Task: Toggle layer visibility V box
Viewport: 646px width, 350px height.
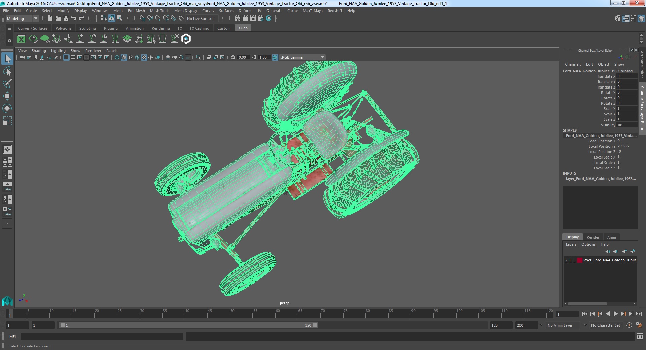Action: [566, 260]
